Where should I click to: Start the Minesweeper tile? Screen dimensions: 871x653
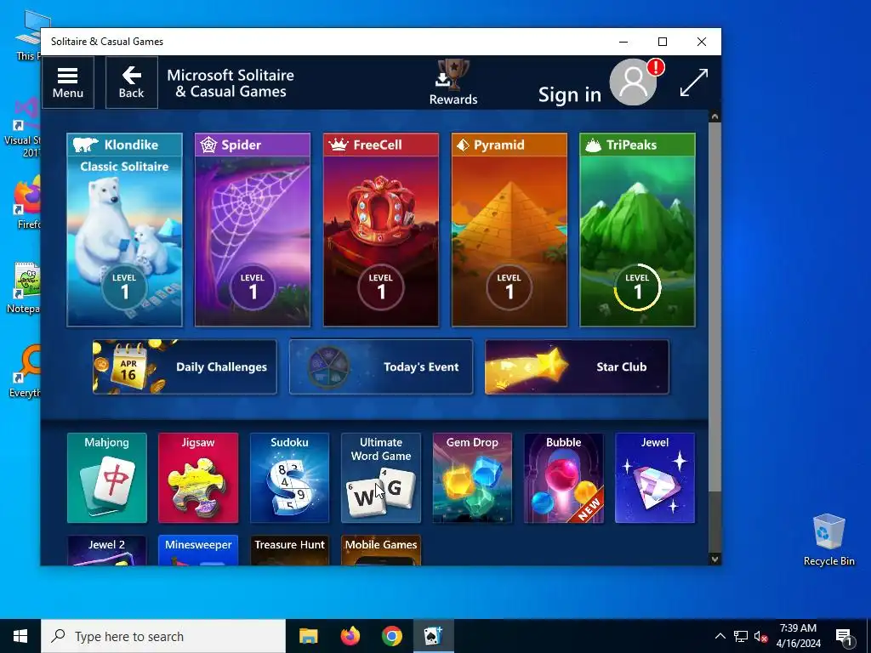click(198, 550)
